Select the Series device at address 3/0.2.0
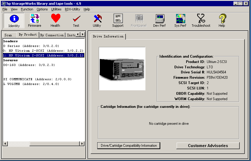This screenshot has width=251, height=161. (31, 46)
